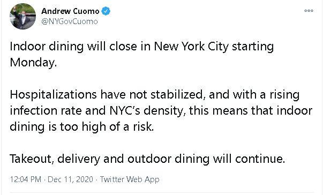The height and width of the screenshot is (195, 323).
Task: Click the display name Andrew Cuomo
Action: (70, 11)
